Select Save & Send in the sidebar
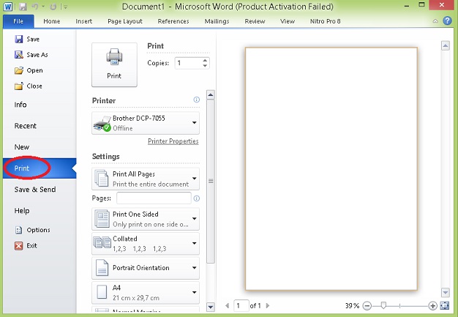 (35, 190)
